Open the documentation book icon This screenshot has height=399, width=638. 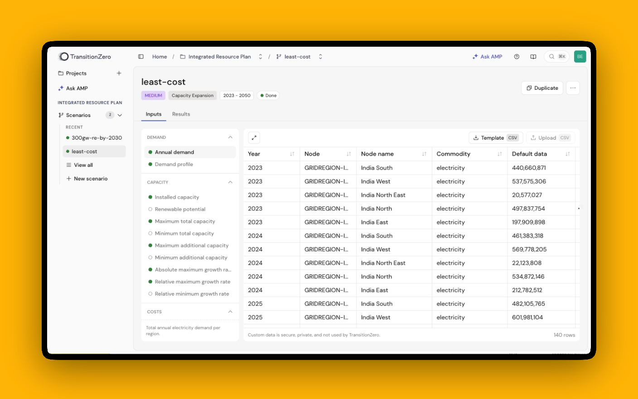[533, 57]
